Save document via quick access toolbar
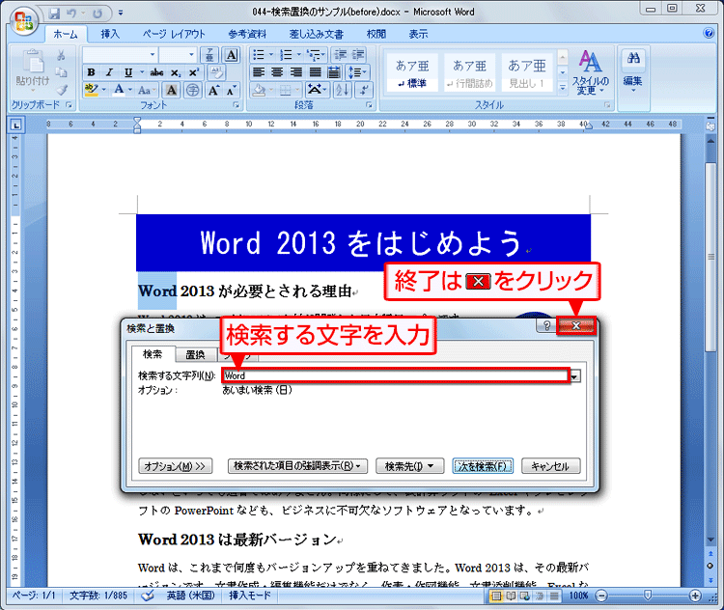 coord(54,14)
